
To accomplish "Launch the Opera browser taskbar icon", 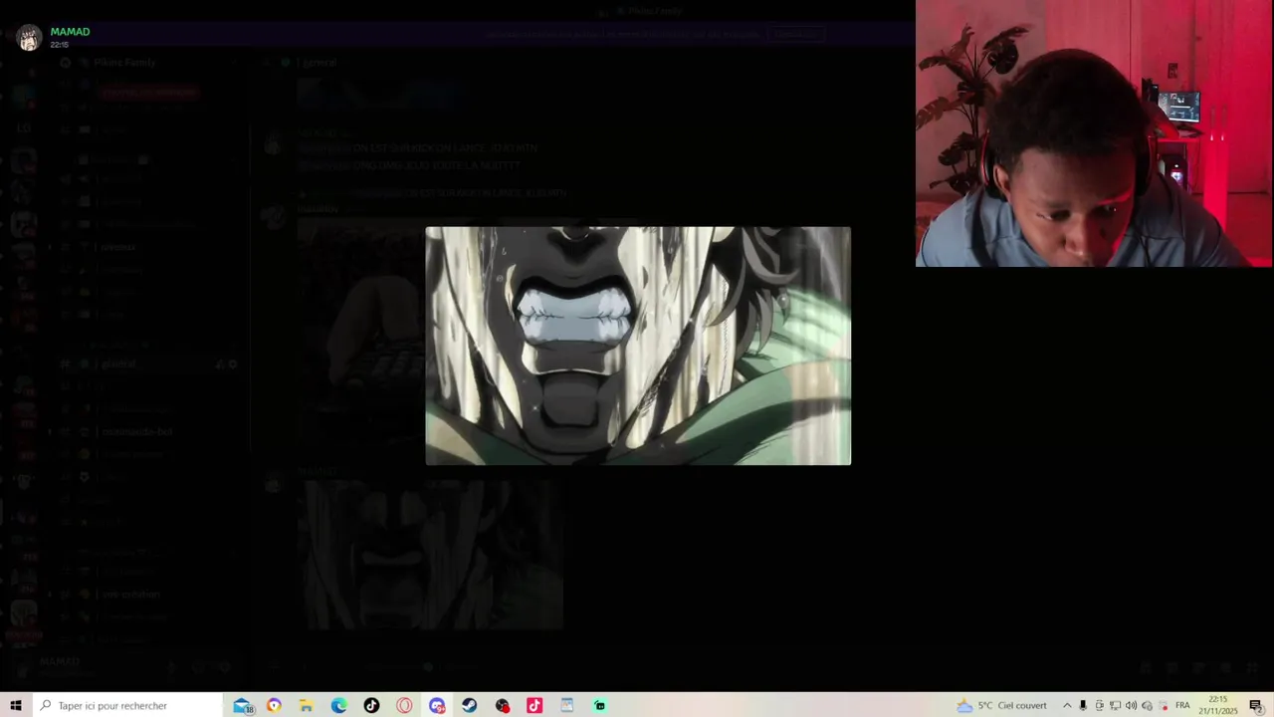I will (404, 705).
